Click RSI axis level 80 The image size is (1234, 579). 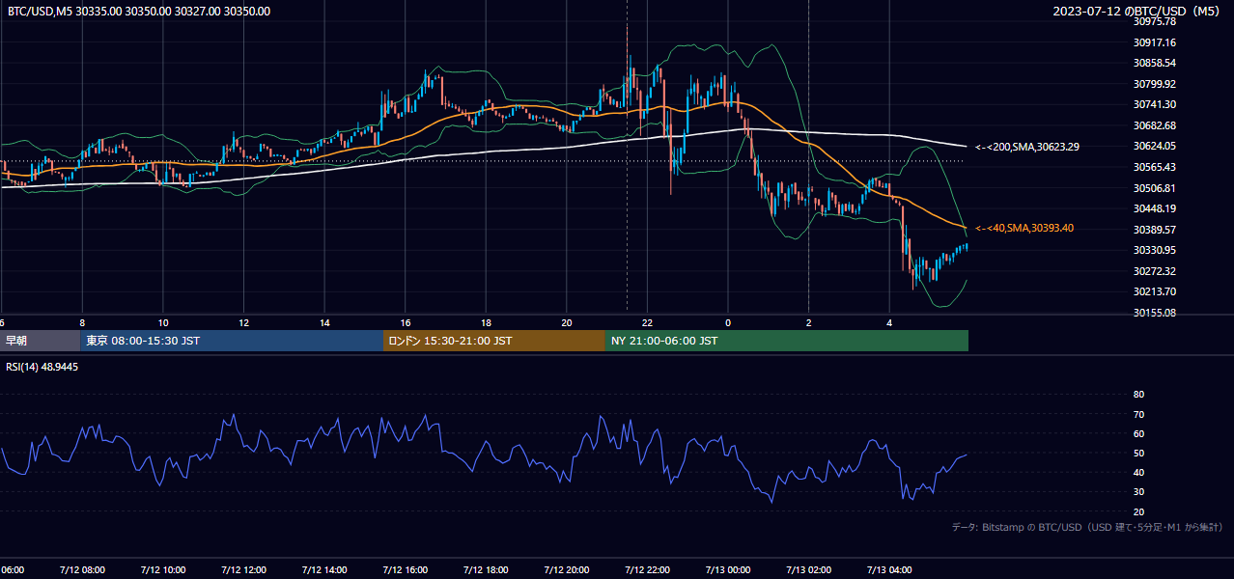(x=1138, y=395)
